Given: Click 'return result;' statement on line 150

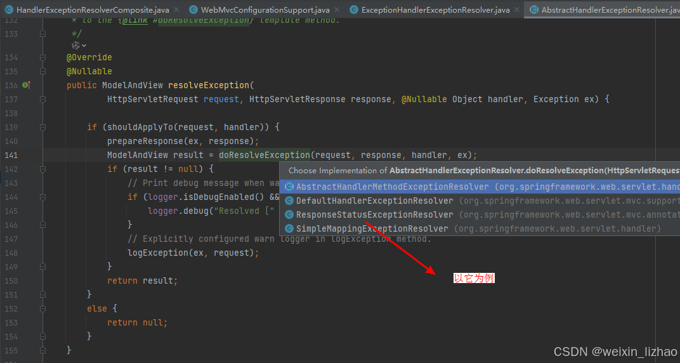Looking at the screenshot, I should click(143, 280).
